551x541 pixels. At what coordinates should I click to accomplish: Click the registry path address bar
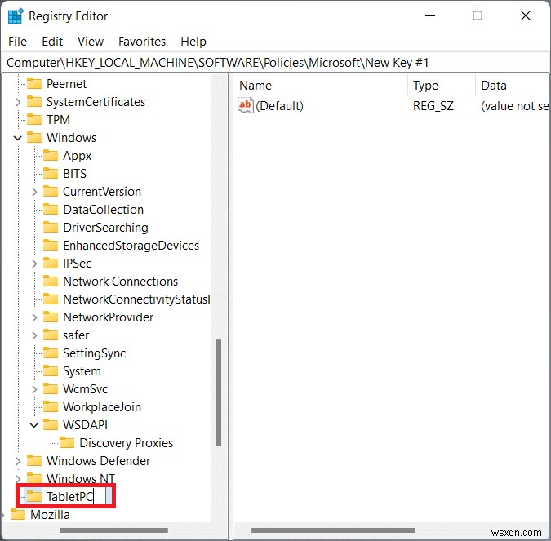tap(276, 63)
